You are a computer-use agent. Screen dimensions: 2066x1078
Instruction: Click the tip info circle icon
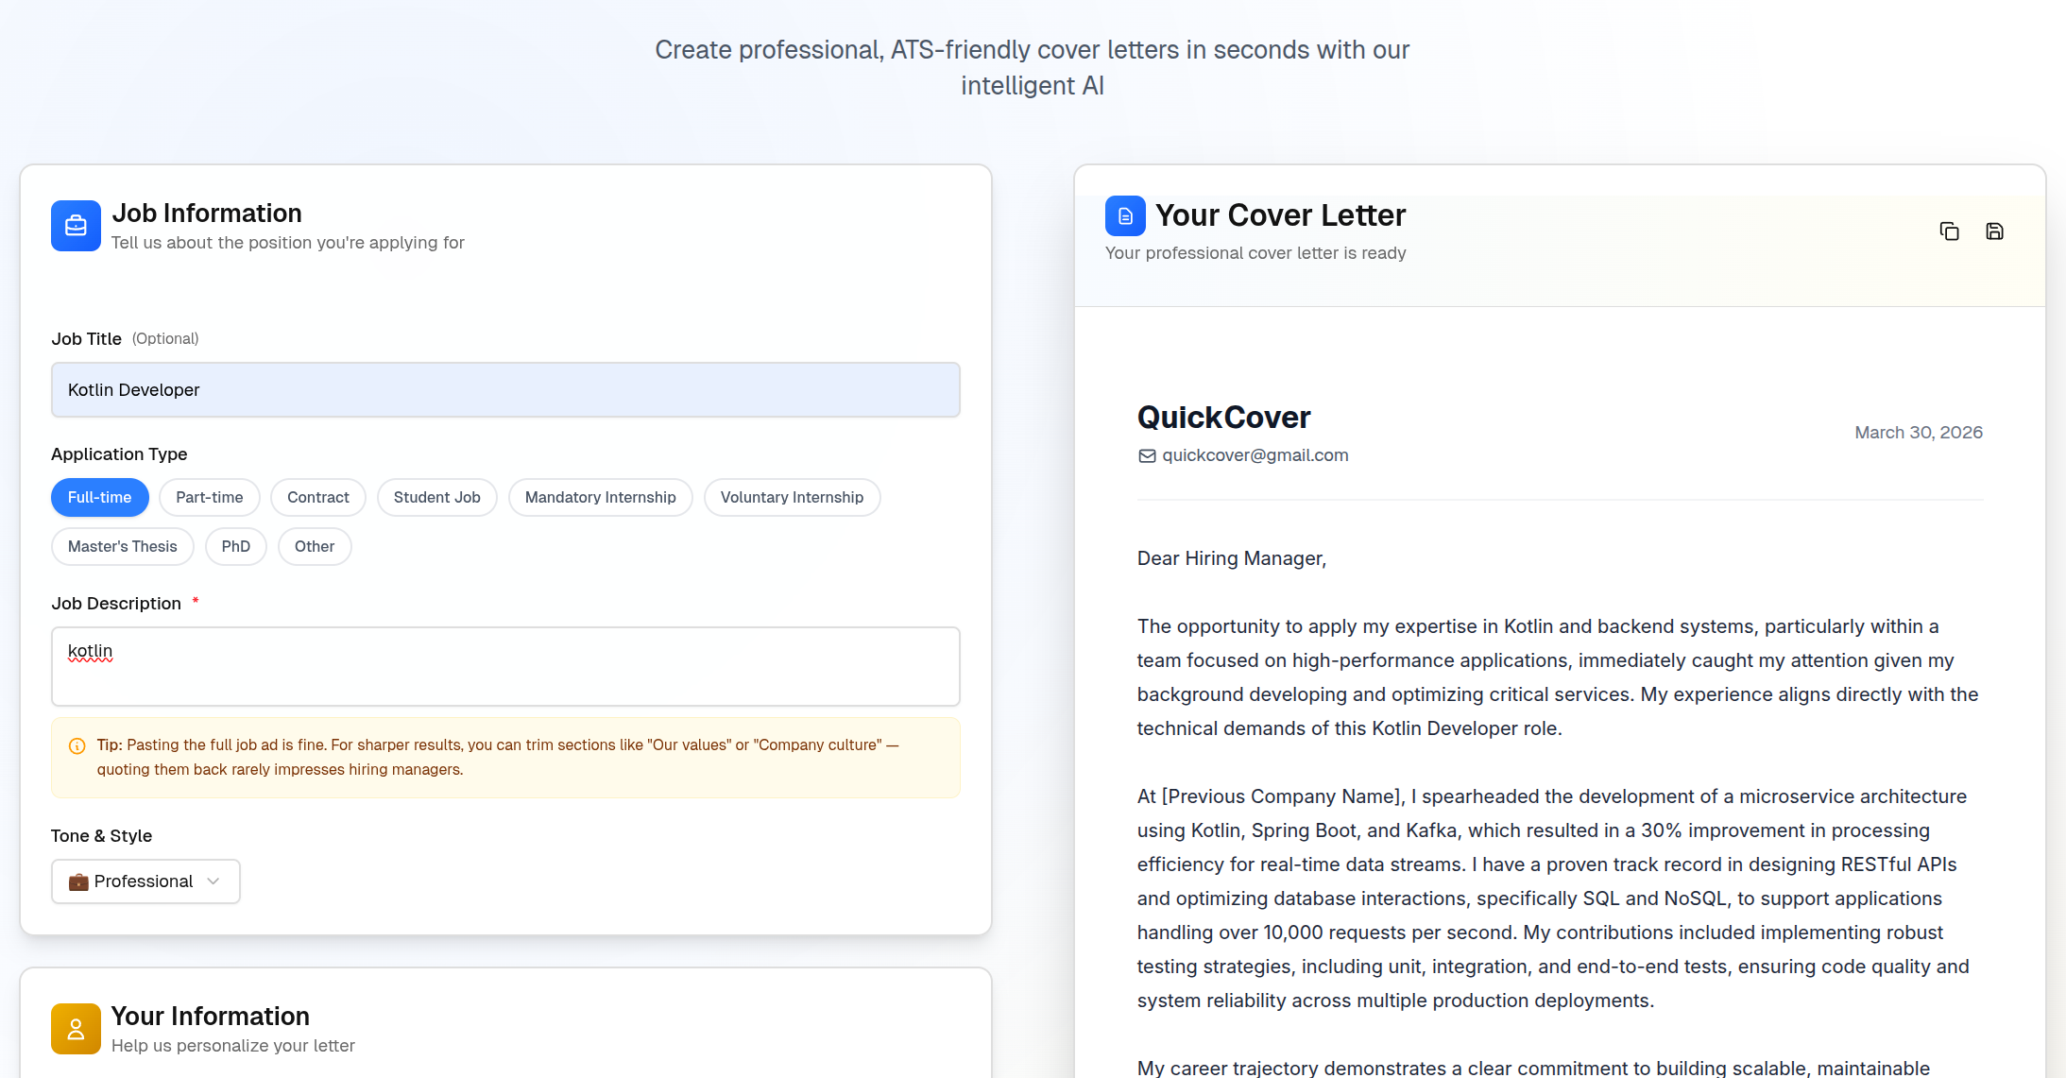coord(77,746)
